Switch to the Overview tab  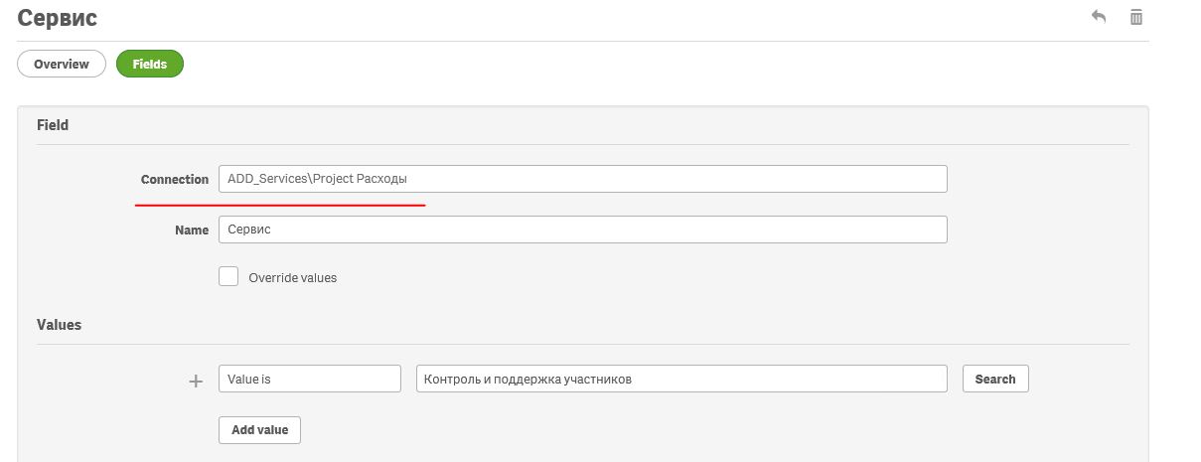point(62,64)
